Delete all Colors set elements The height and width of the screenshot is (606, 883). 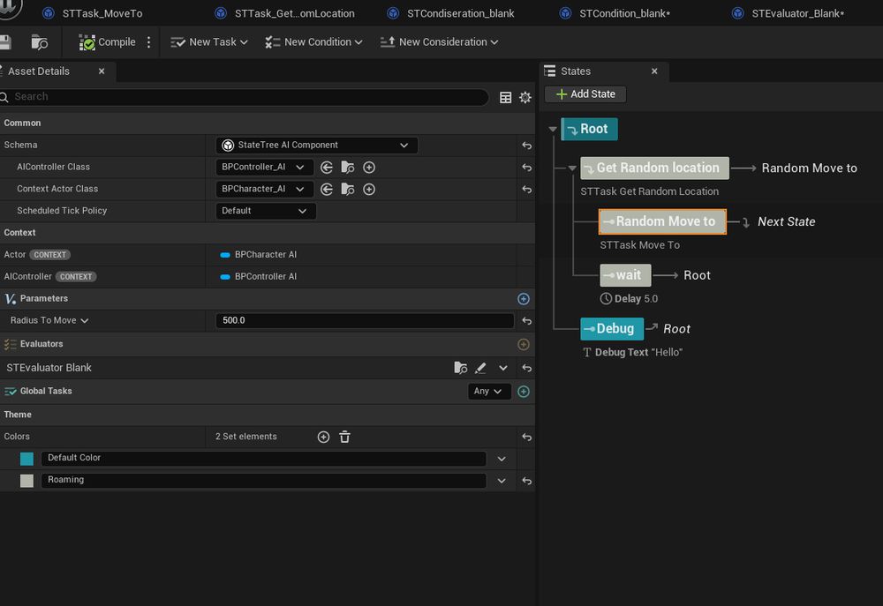[344, 437]
